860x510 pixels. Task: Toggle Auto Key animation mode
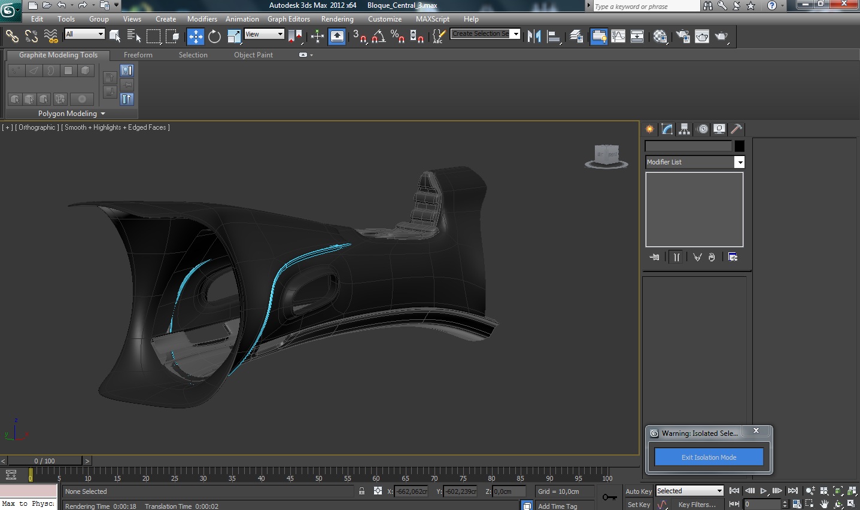tap(638, 491)
